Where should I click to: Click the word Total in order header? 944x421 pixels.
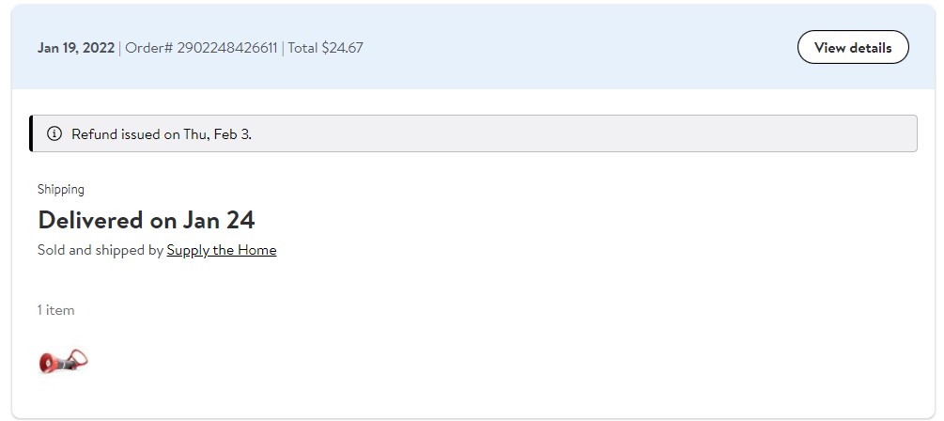click(x=302, y=48)
